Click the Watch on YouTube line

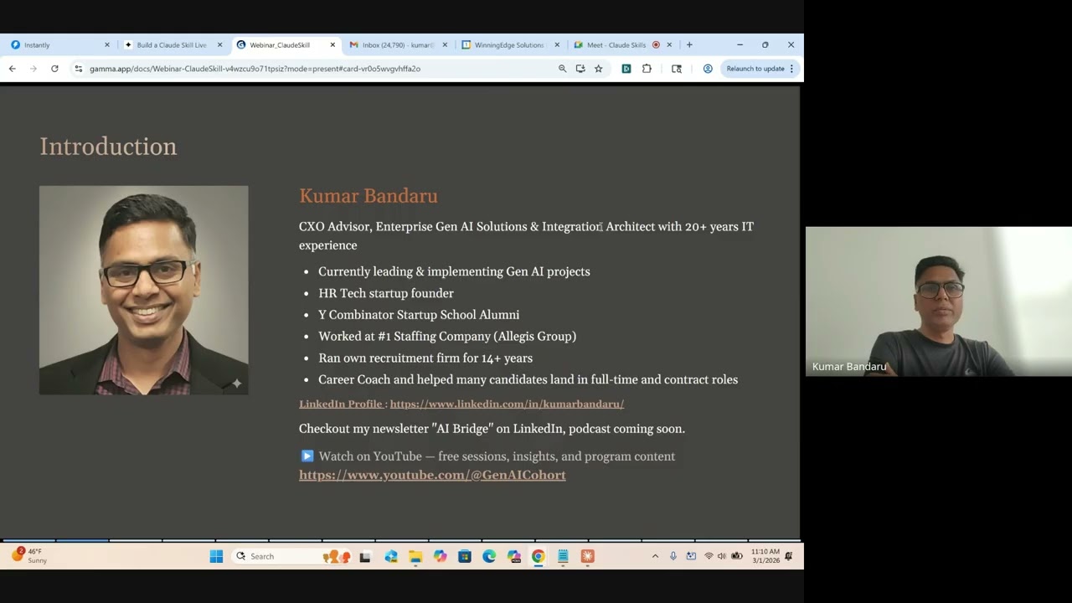[x=487, y=456]
